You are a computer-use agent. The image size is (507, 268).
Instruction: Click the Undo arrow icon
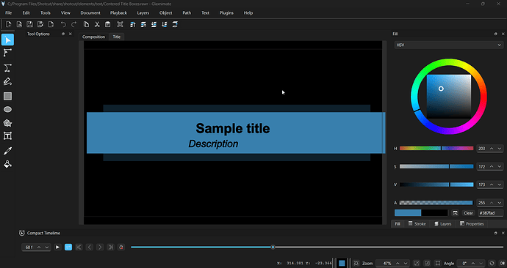pos(63,24)
